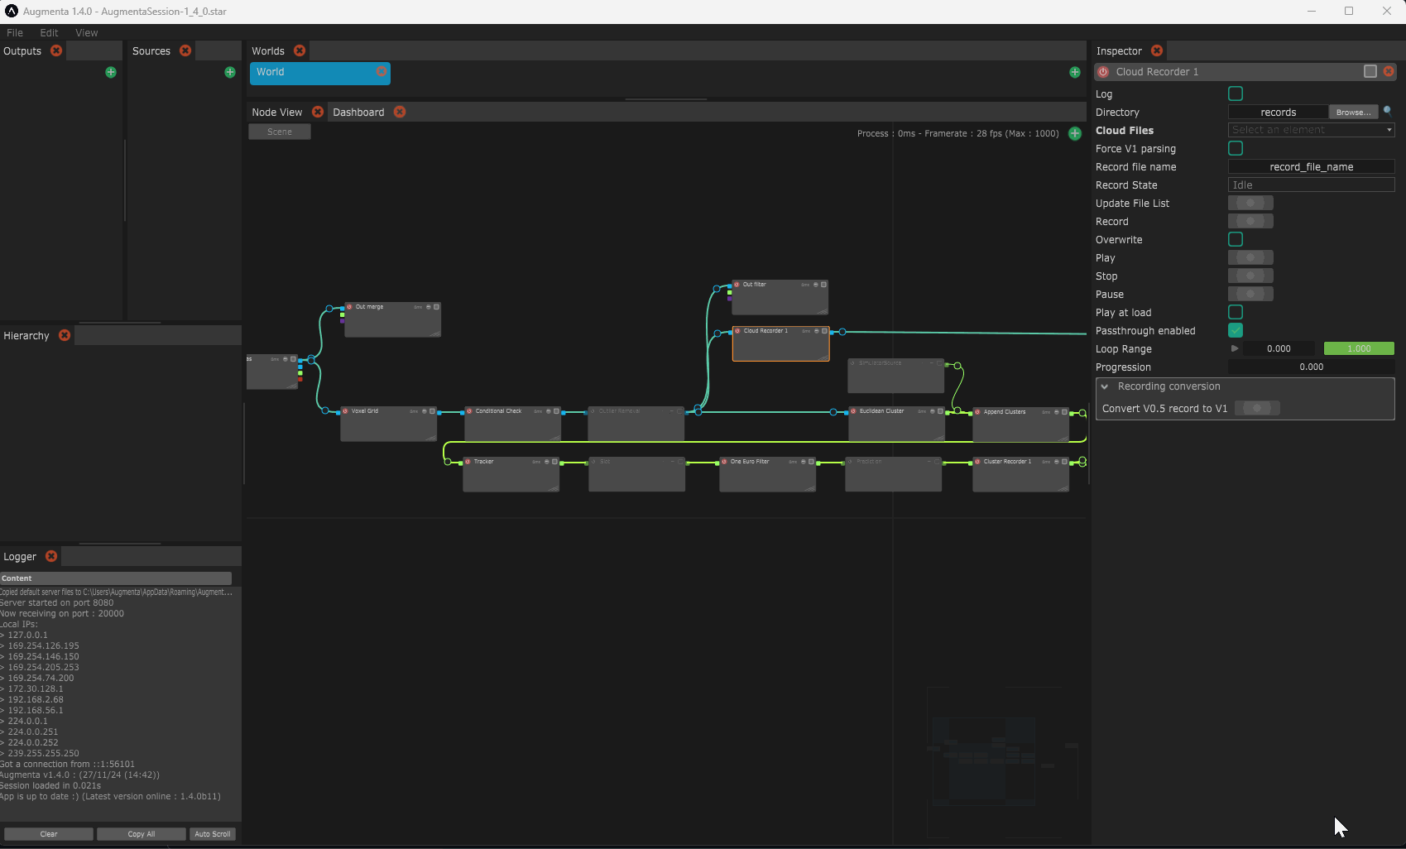
Task: Collapse the Recording conversion section
Action: pos(1105,386)
